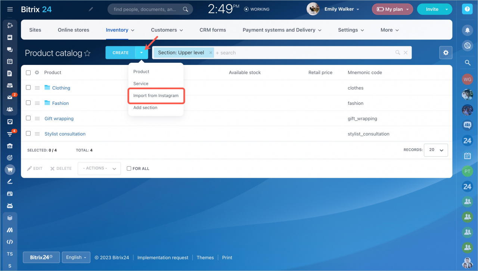Switch to the Sites tab
The image size is (478, 271).
point(35,30)
